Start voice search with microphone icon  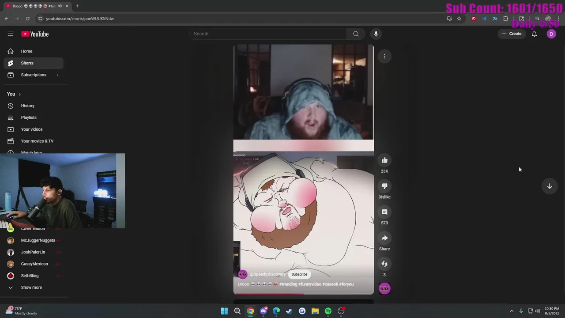point(376,34)
